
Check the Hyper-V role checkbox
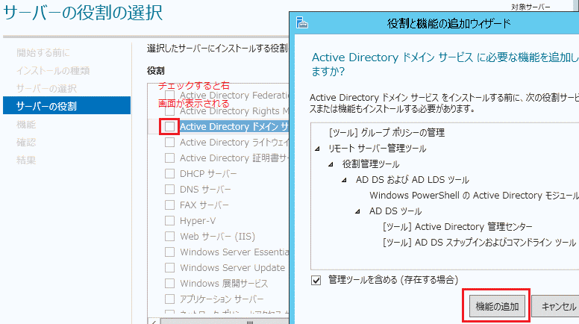169,220
